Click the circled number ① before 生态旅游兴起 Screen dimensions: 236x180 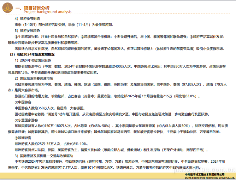coord(16,36)
